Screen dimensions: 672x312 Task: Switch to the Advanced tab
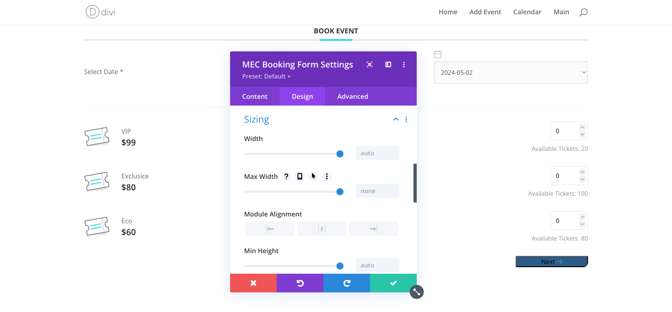pos(352,96)
